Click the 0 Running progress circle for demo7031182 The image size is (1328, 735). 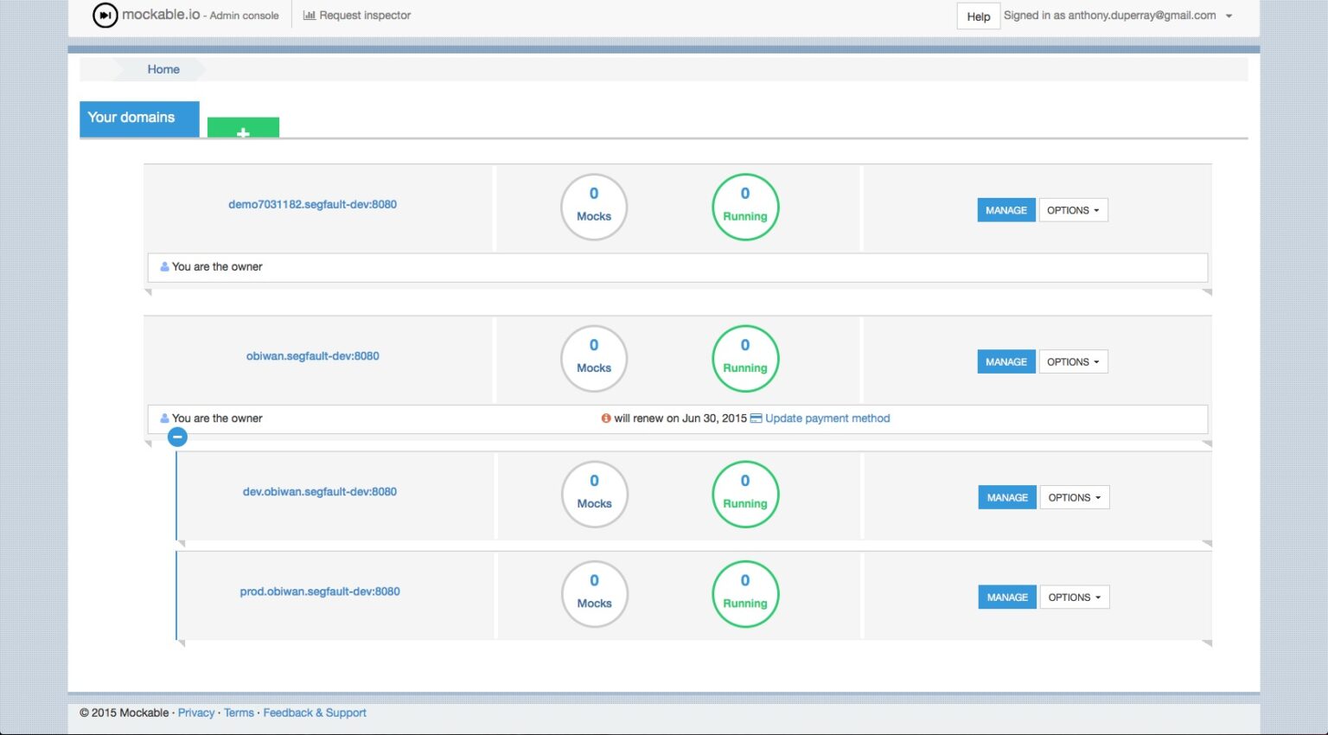(x=744, y=207)
